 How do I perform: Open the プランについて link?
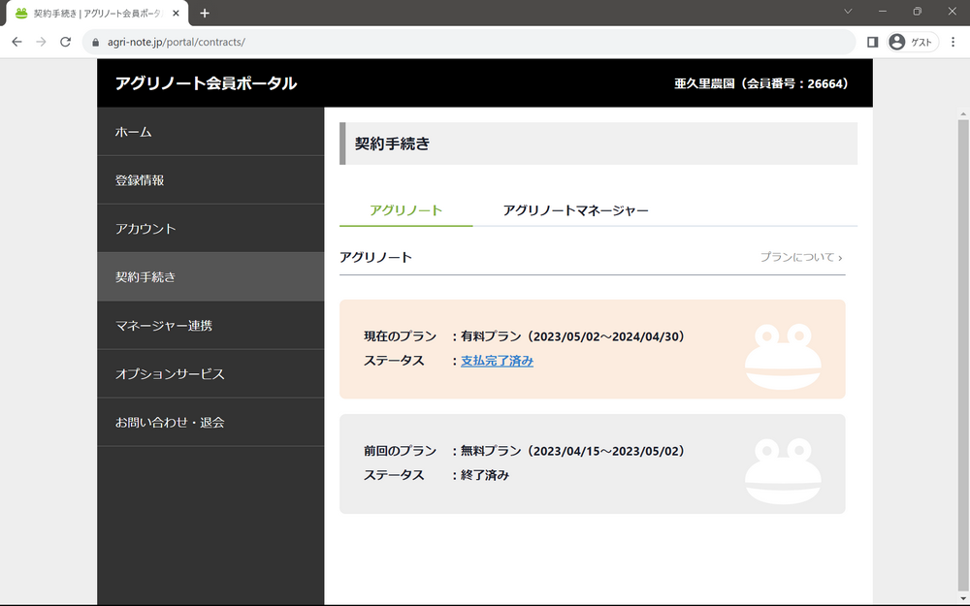(x=801, y=257)
